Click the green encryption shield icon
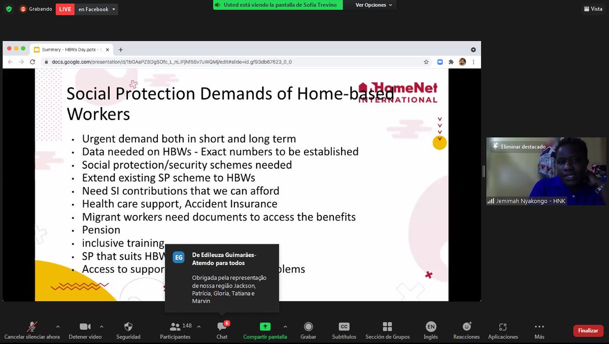Image resolution: width=609 pixels, height=344 pixels. (x=9, y=9)
